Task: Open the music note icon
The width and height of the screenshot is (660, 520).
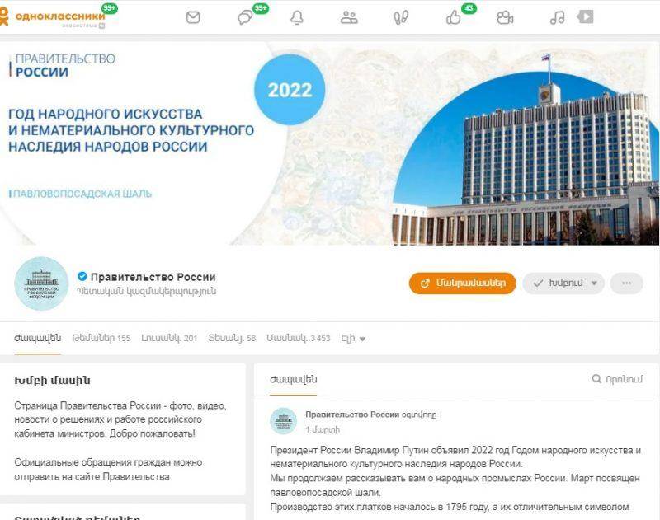Action: [558, 17]
